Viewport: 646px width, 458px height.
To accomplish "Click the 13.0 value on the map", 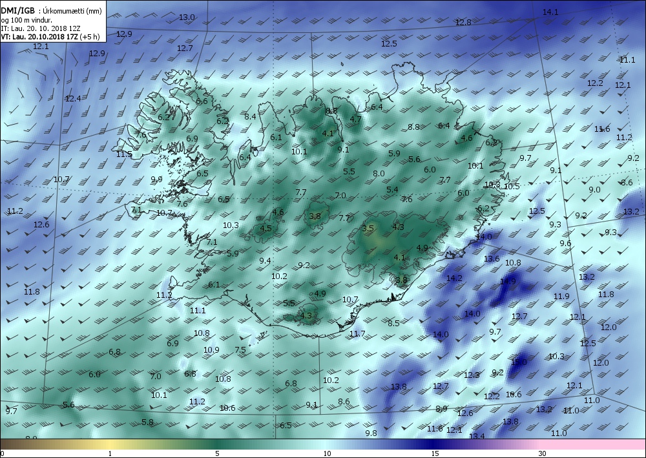I will point(187,17).
